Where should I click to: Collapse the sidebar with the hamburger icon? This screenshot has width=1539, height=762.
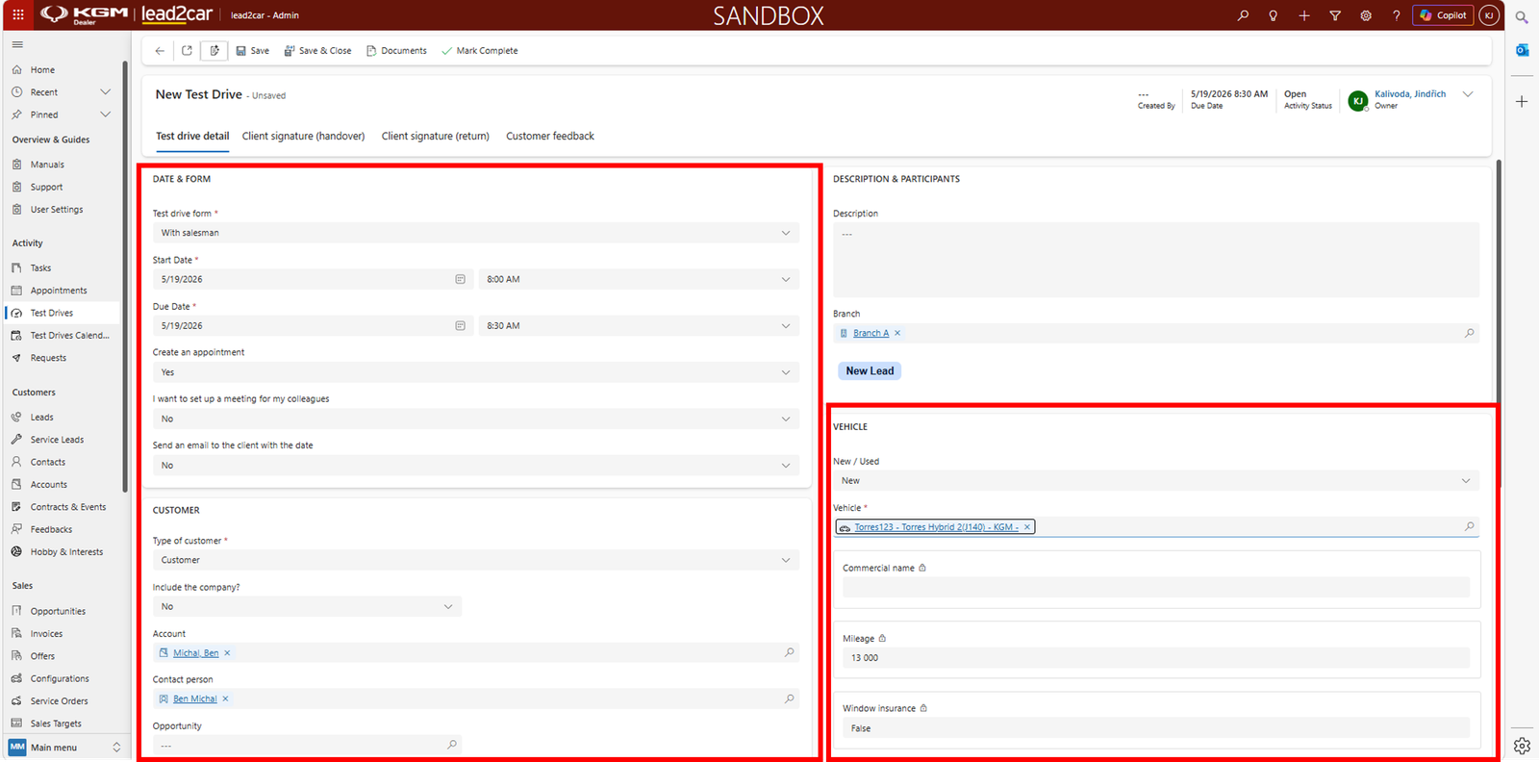pos(17,44)
